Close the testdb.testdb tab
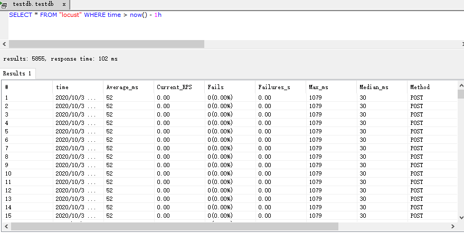 (x=64, y=4)
